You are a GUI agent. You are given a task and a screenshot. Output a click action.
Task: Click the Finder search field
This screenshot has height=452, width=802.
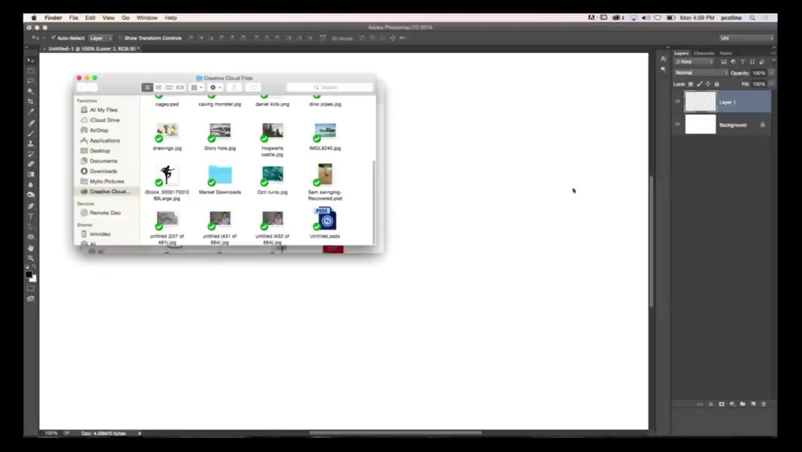[329, 88]
